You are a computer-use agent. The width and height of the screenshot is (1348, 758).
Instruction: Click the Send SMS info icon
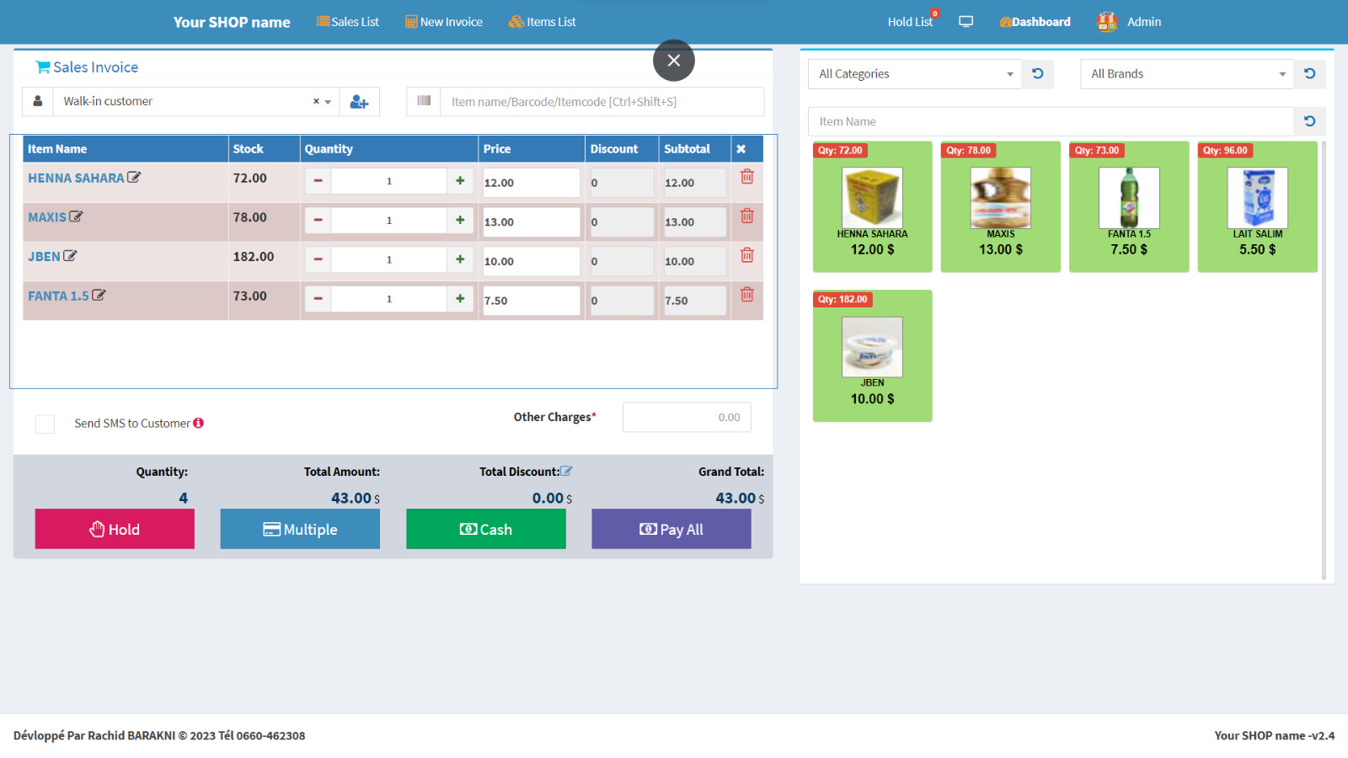click(x=198, y=423)
